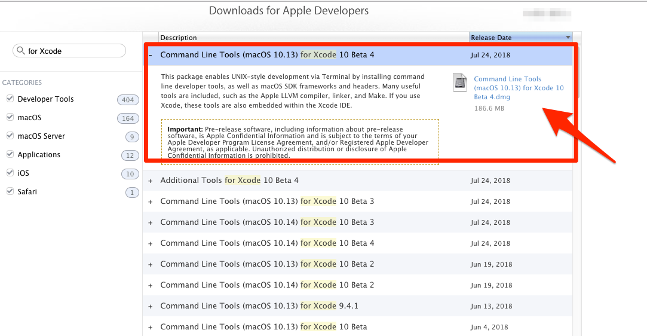Click the 404 count badge for Developer Tools
This screenshot has height=336, width=647.
click(128, 99)
